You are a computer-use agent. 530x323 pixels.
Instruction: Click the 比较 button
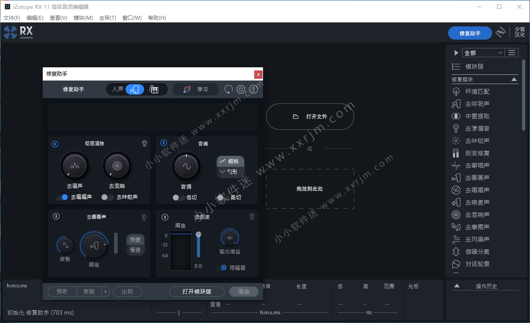click(x=127, y=291)
